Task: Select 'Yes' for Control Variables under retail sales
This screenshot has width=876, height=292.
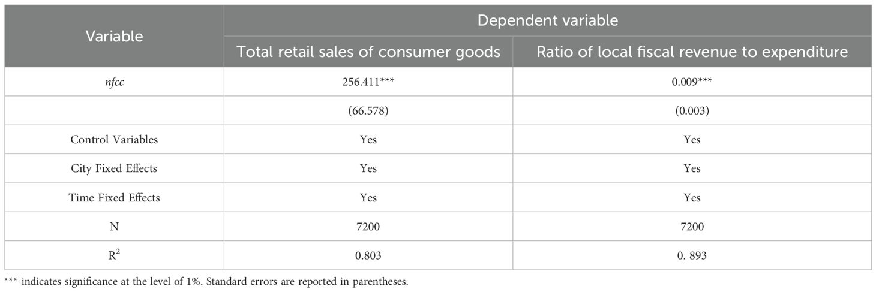Action: (368, 140)
